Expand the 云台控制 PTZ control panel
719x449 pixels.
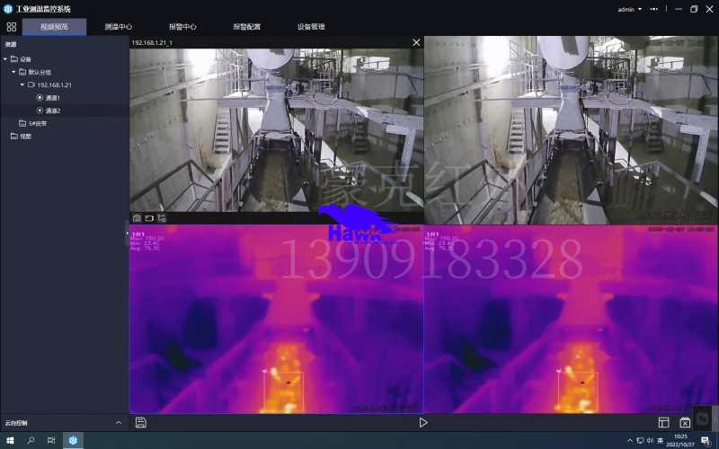[x=119, y=422]
